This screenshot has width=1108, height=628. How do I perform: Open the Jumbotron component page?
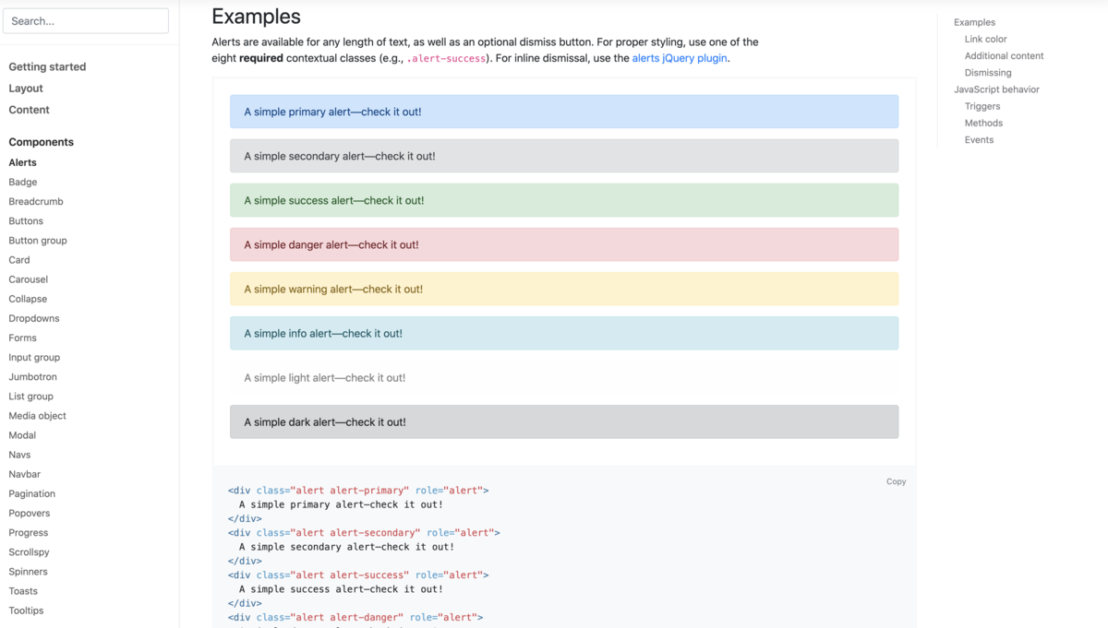pyautogui.click(x=33, y=376)
